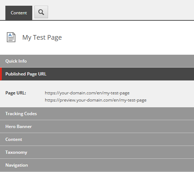Open the preview.your-domain.com page link
The width and height of the screenshot is (194, 172).
96,100
